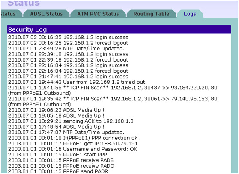Click the PPPoE receive PADO entry
Viewport: 239px width, 174px height.
[61, 166]
